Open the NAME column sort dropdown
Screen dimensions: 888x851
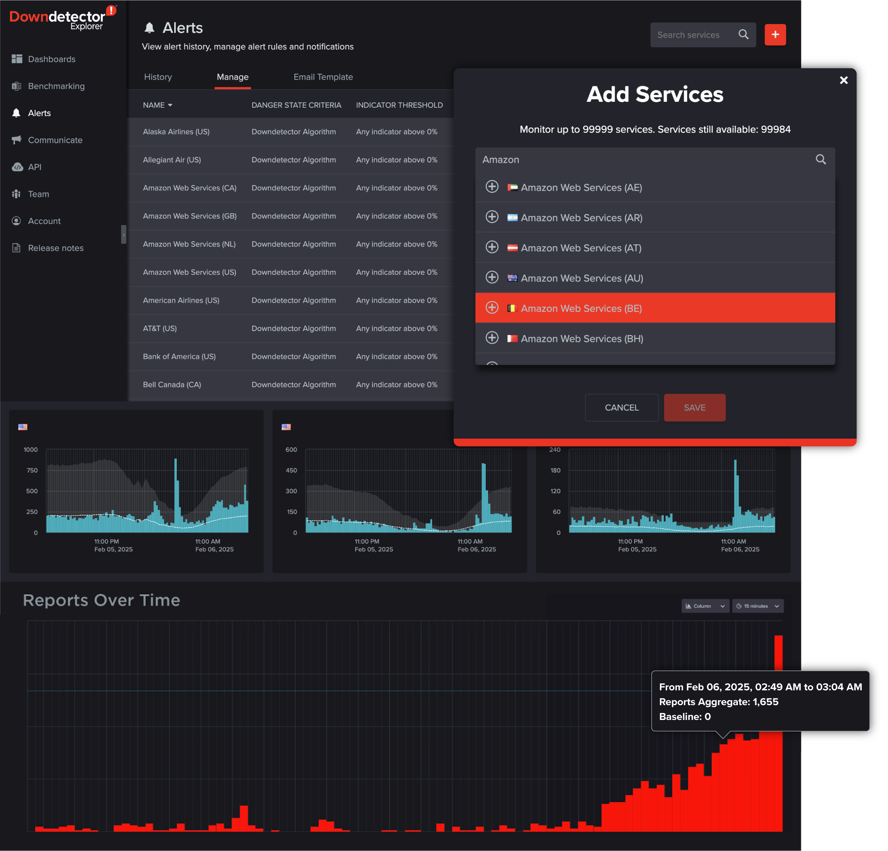pos(170,105)
